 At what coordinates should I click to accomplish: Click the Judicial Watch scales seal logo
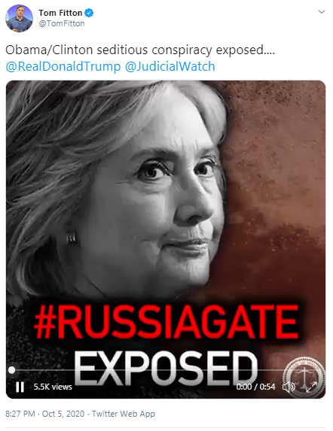pyautogui.click(x=304, y=376)
